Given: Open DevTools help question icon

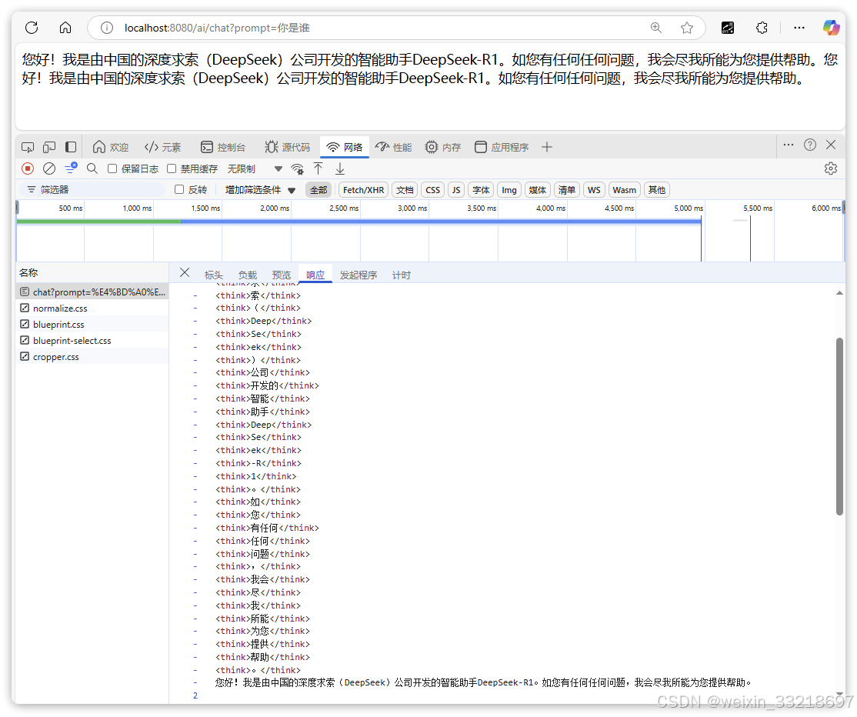Looking at the screenshot, I should 810,145.
